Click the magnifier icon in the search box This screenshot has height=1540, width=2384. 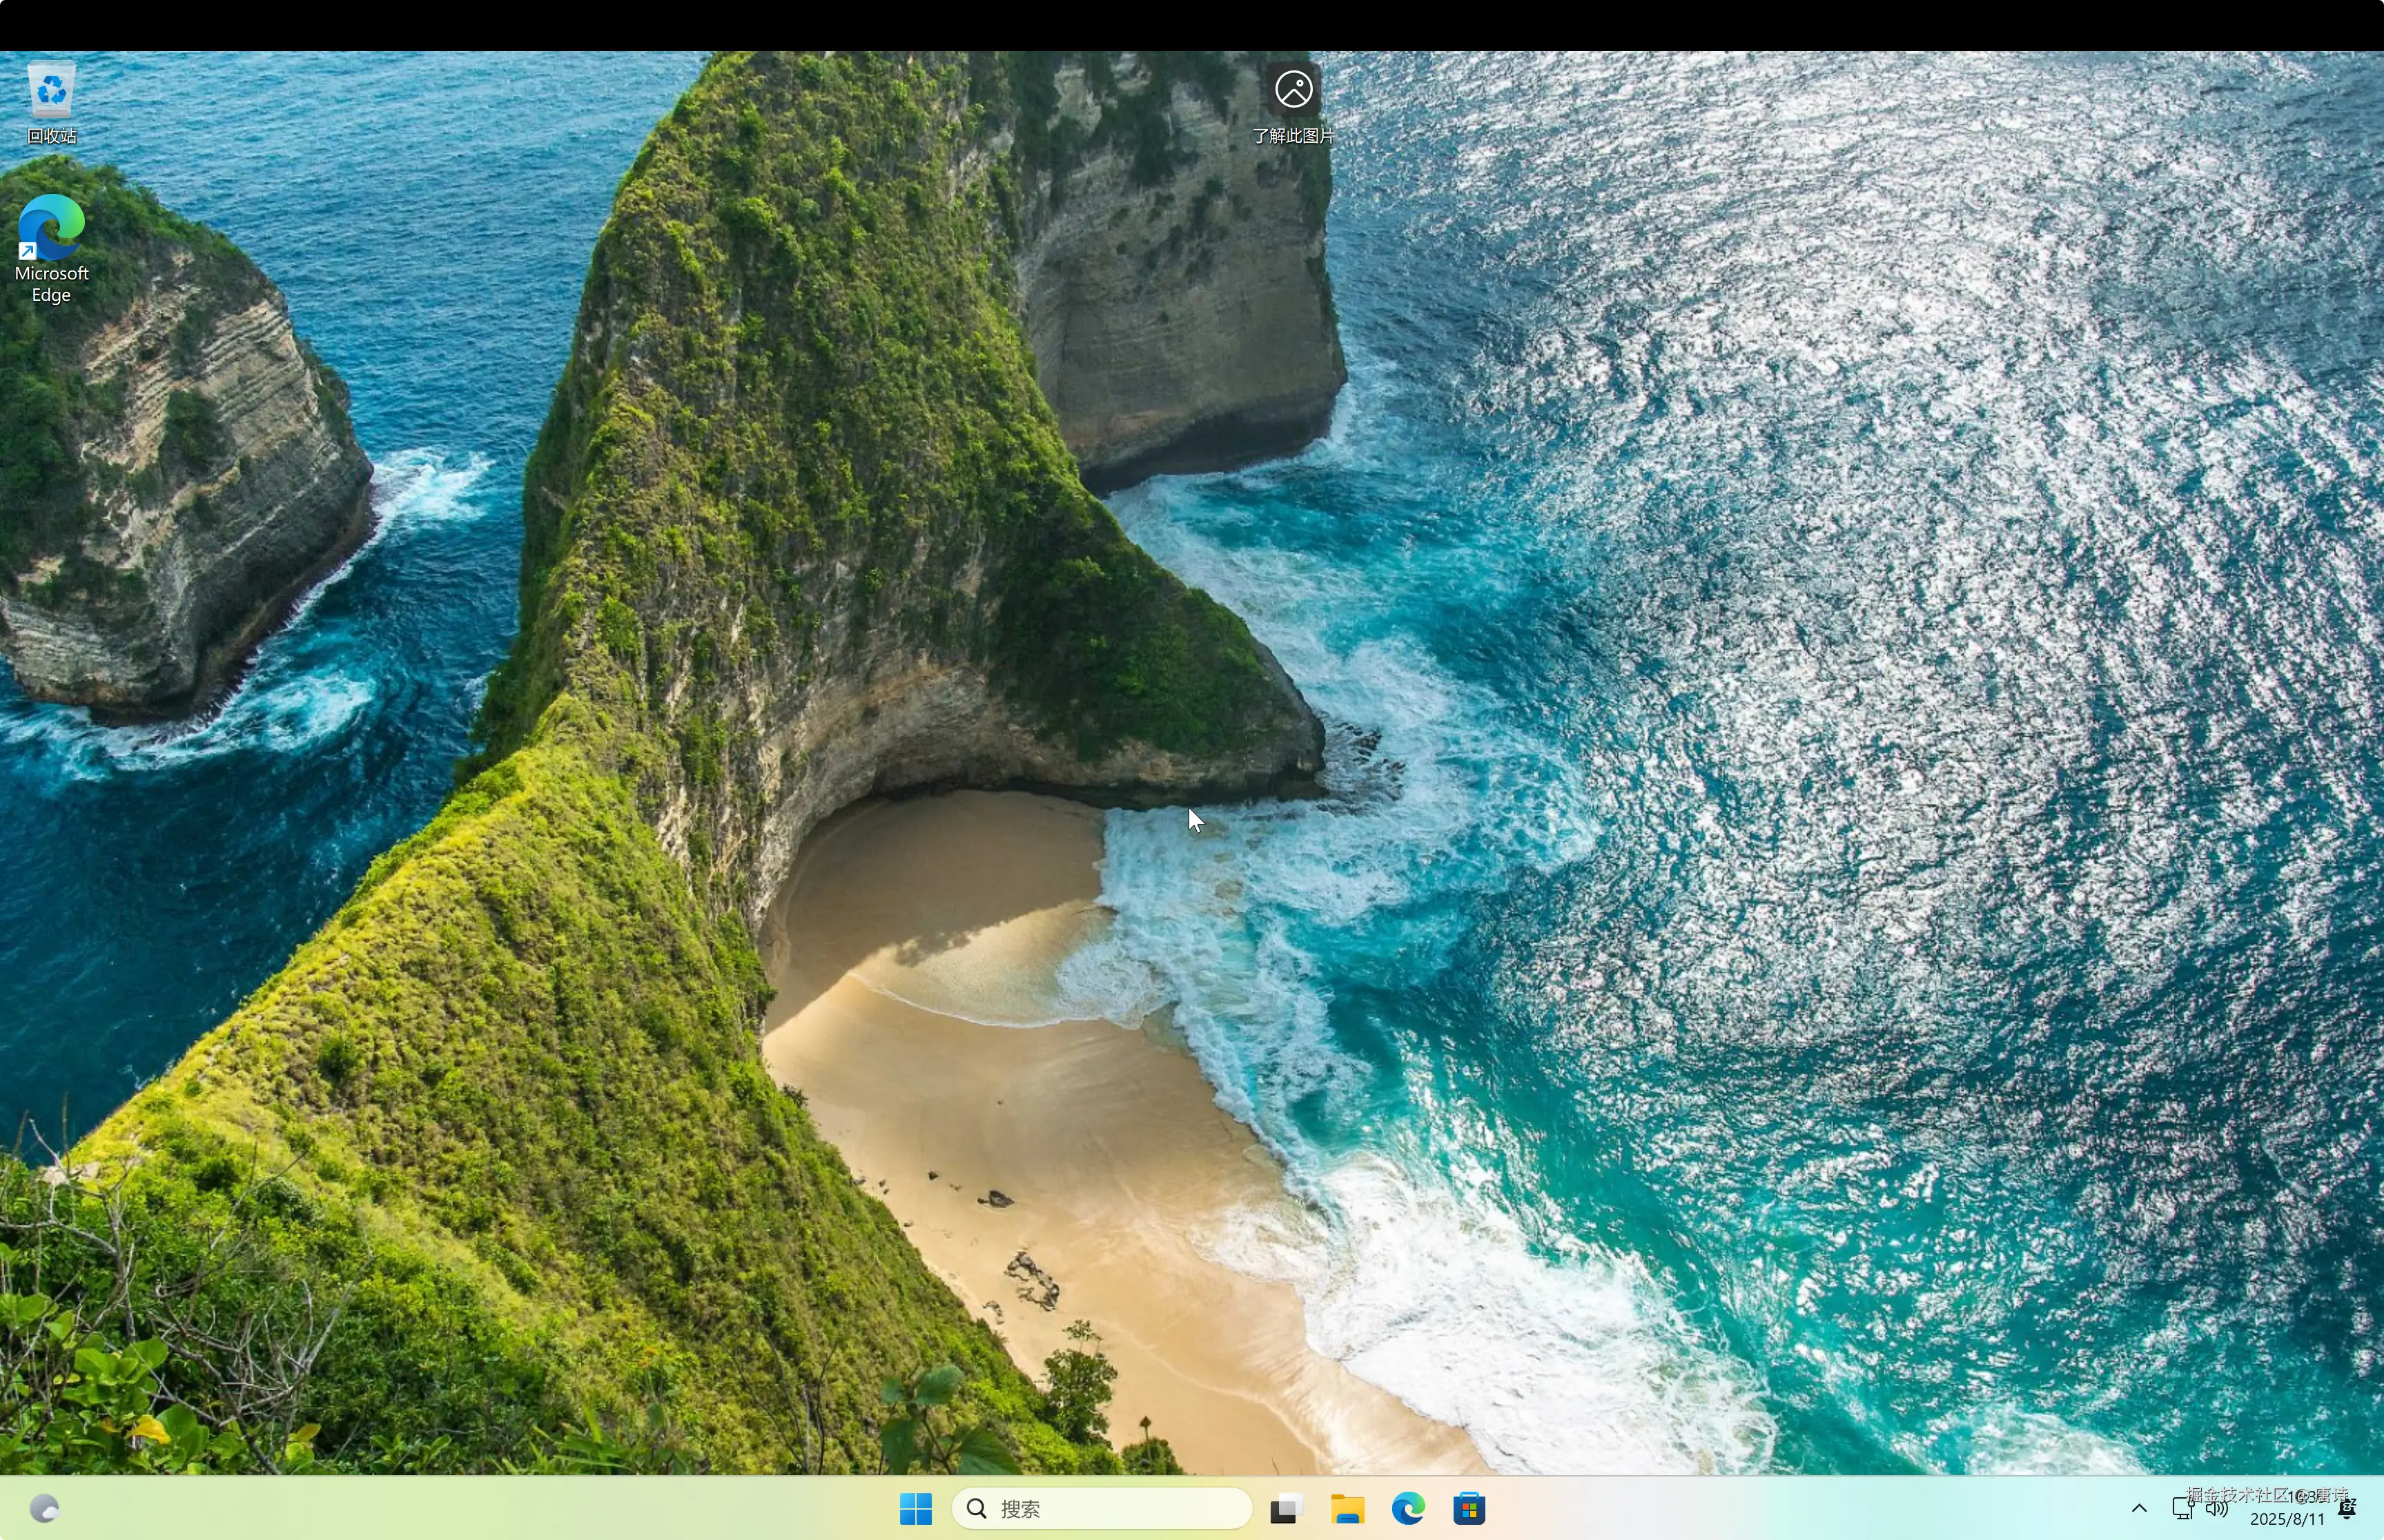(x=977, y=1508)
